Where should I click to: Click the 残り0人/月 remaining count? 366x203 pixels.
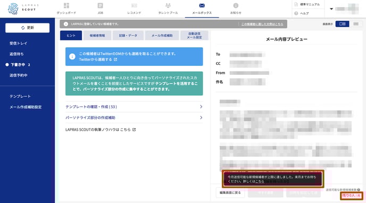351,196
